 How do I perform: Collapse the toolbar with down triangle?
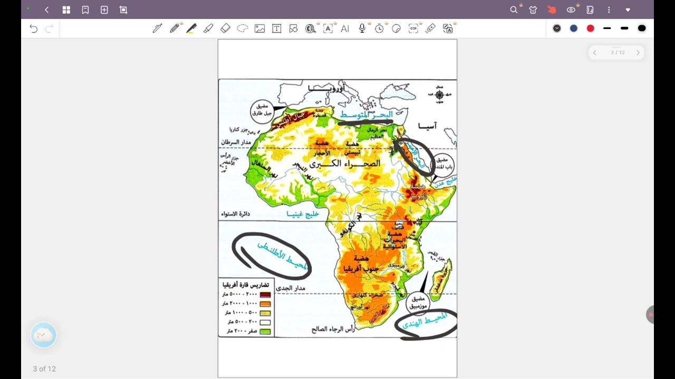coord(628,10)
